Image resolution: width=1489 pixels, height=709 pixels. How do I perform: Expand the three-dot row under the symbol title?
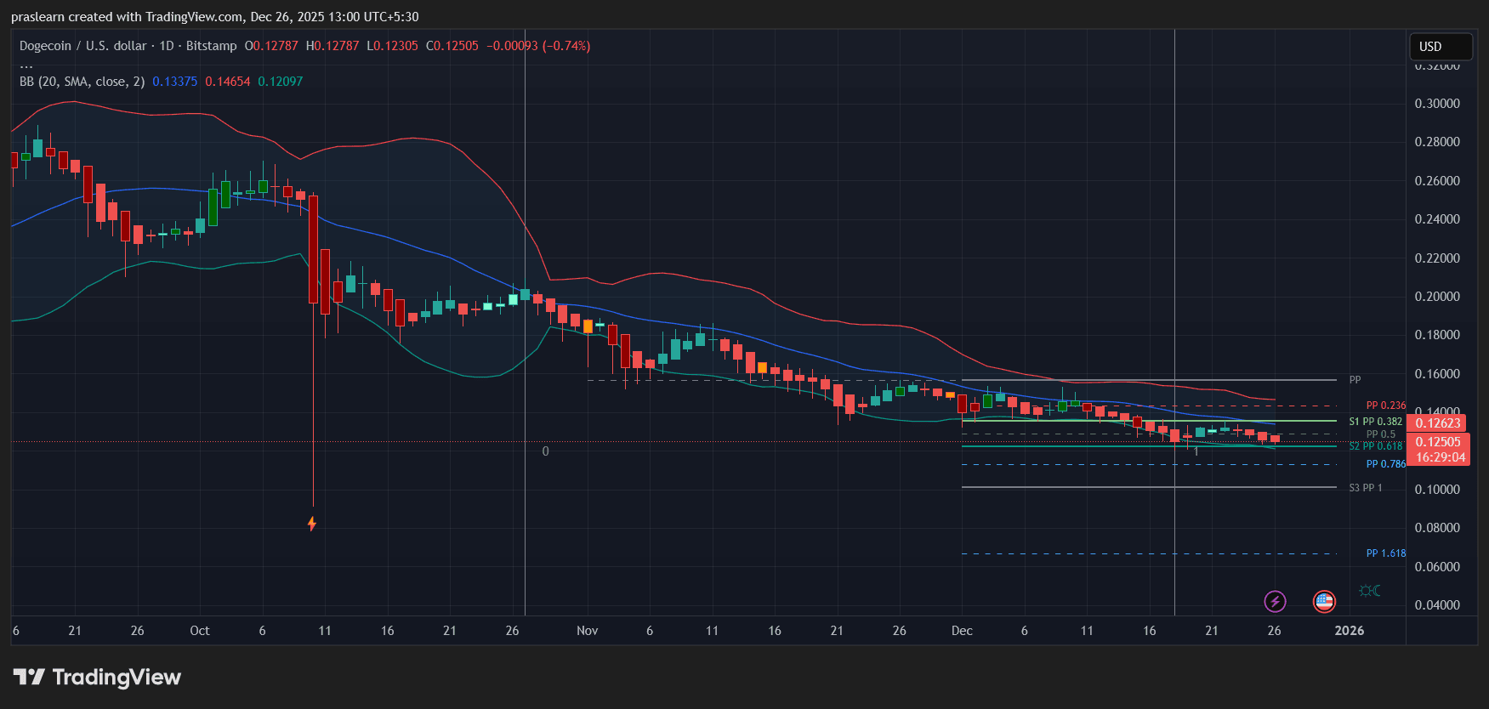pyautogui.click(x=26, y=65)
